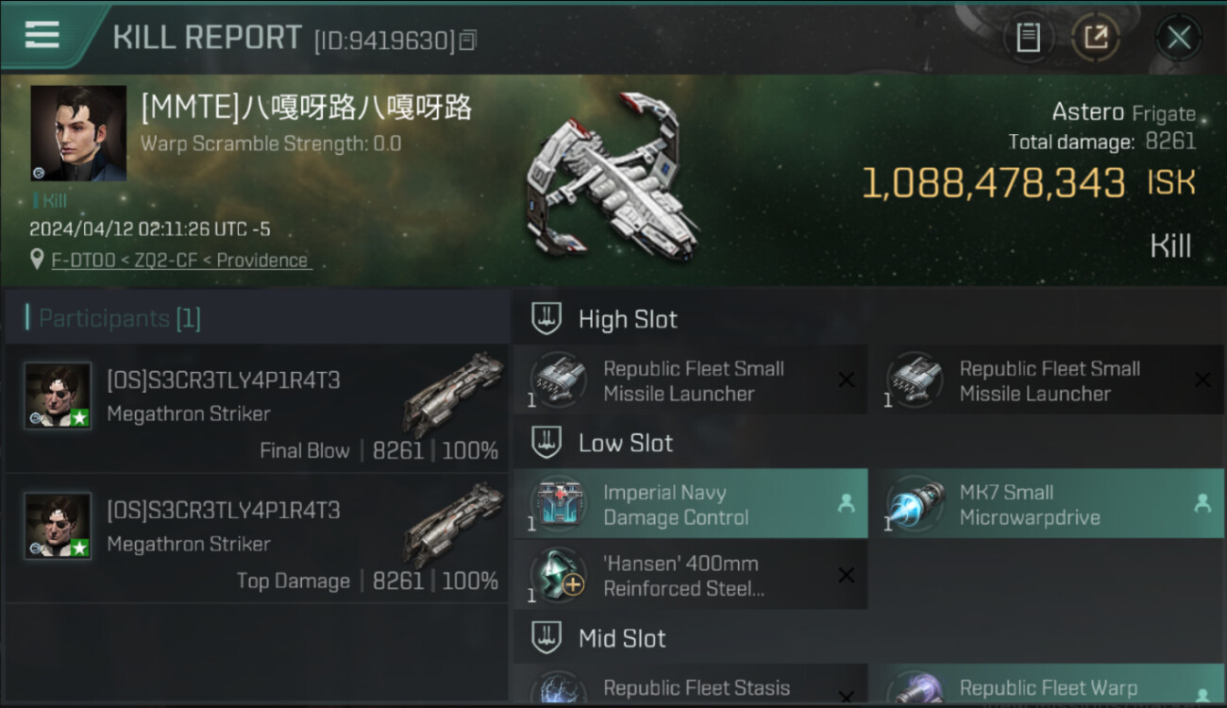1227x708 pixels.
Task: Click the Astero ship image
Action: (612, 177)
